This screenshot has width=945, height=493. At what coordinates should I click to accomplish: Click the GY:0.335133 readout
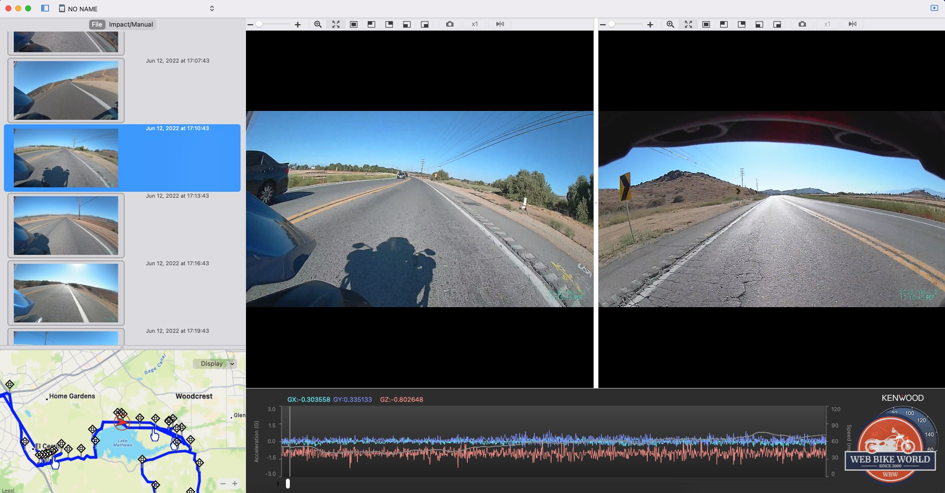[352, 399]
